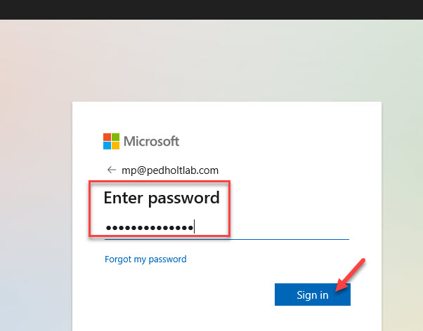
Task: Click the empty right side of password field
Action: 289,228
